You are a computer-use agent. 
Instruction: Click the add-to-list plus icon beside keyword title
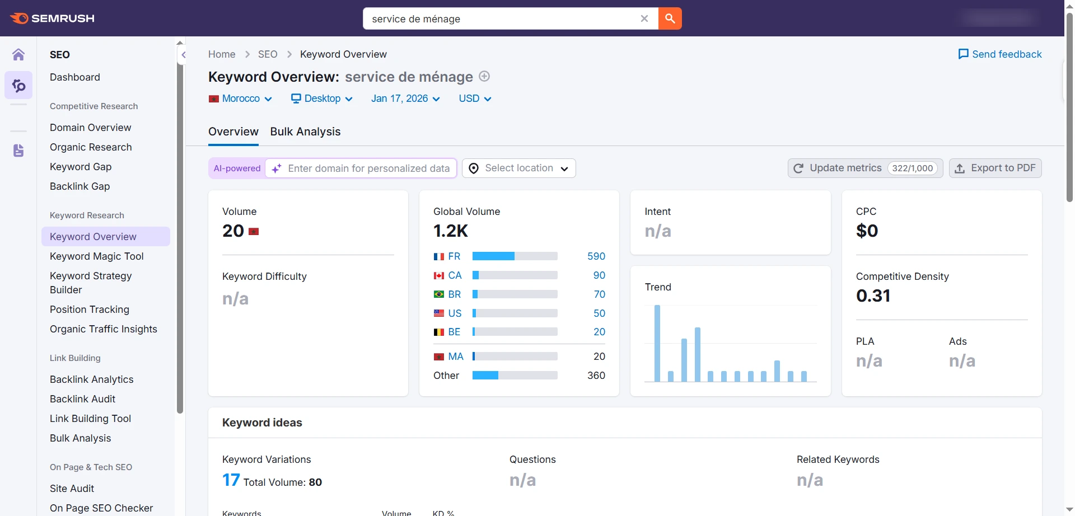pos(484,76)
